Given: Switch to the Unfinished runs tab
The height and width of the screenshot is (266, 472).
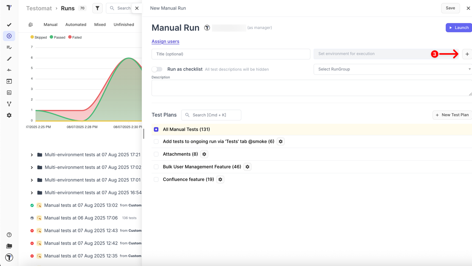Looking at the screenshot, I should (x=124, y=25).
